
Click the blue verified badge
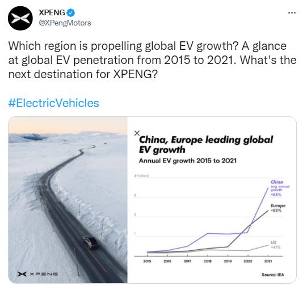pyautogui.click(x=70, y=12)
